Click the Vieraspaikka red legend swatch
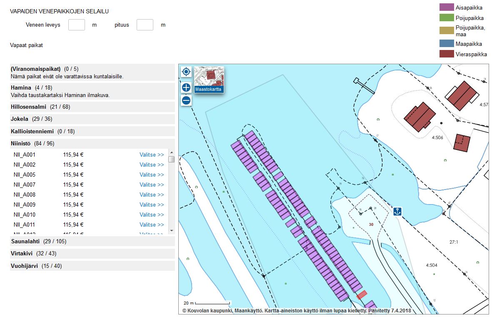Image resolution: width=492 pixels, height=317 pixels. click(x=447, y=54)
